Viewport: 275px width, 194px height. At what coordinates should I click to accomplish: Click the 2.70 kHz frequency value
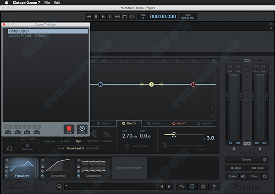coord(129,136)
